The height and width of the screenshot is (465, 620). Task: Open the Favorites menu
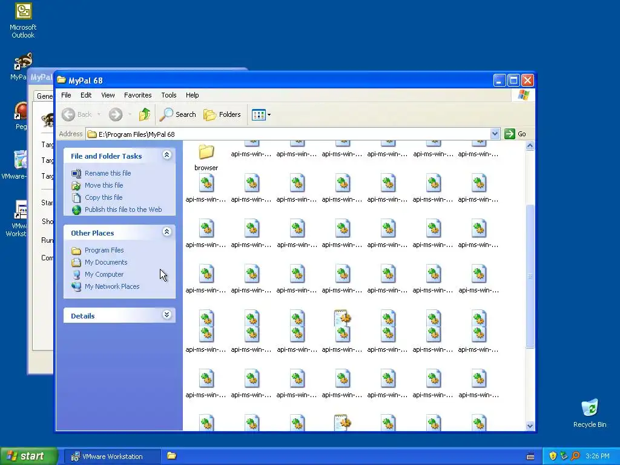137,95
